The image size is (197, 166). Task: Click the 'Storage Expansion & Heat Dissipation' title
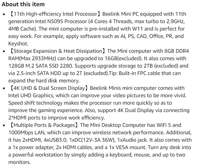(57, 51)
